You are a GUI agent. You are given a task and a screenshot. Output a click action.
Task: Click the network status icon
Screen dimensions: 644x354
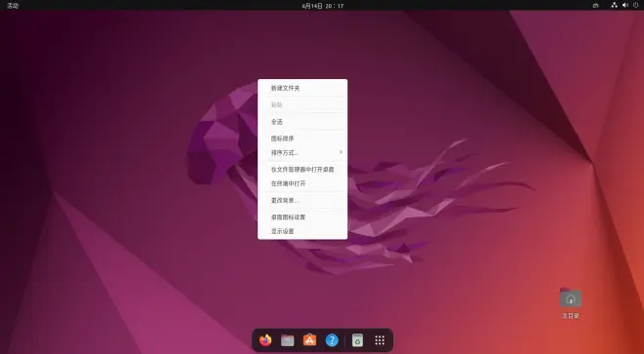point(614,5)
